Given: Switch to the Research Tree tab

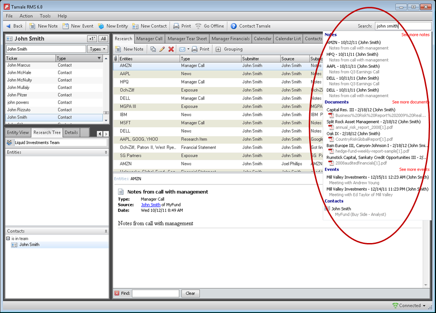Looking at the screenshot, I should 47,133.
